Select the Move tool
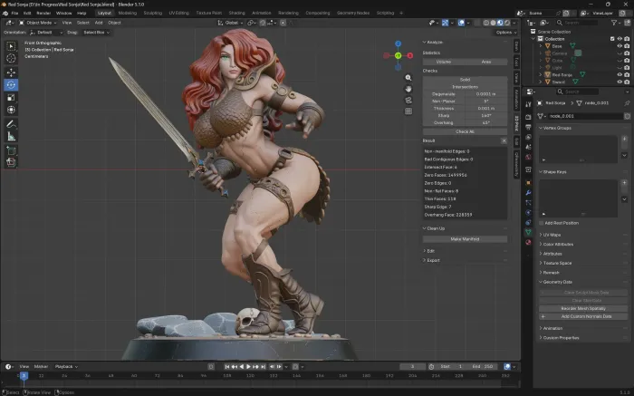Image resolution: width=634 pixels, height=396 pixels. pos(11,72)
